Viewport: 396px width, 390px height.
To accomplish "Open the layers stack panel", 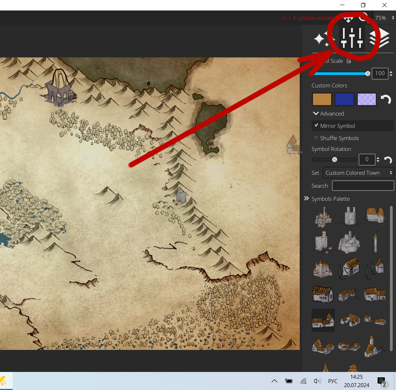I will [379, 38].
